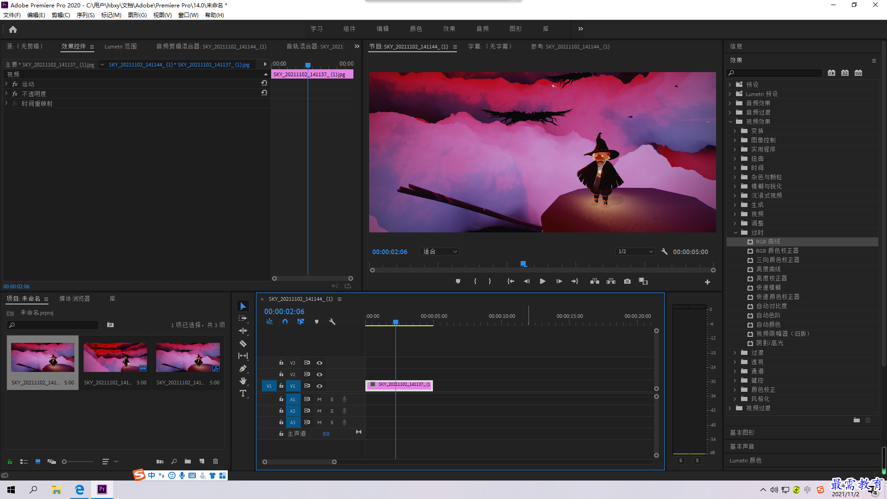Select the Track Select Forward tool
Viewport: 887px width, 499px height.
(243, 318)
